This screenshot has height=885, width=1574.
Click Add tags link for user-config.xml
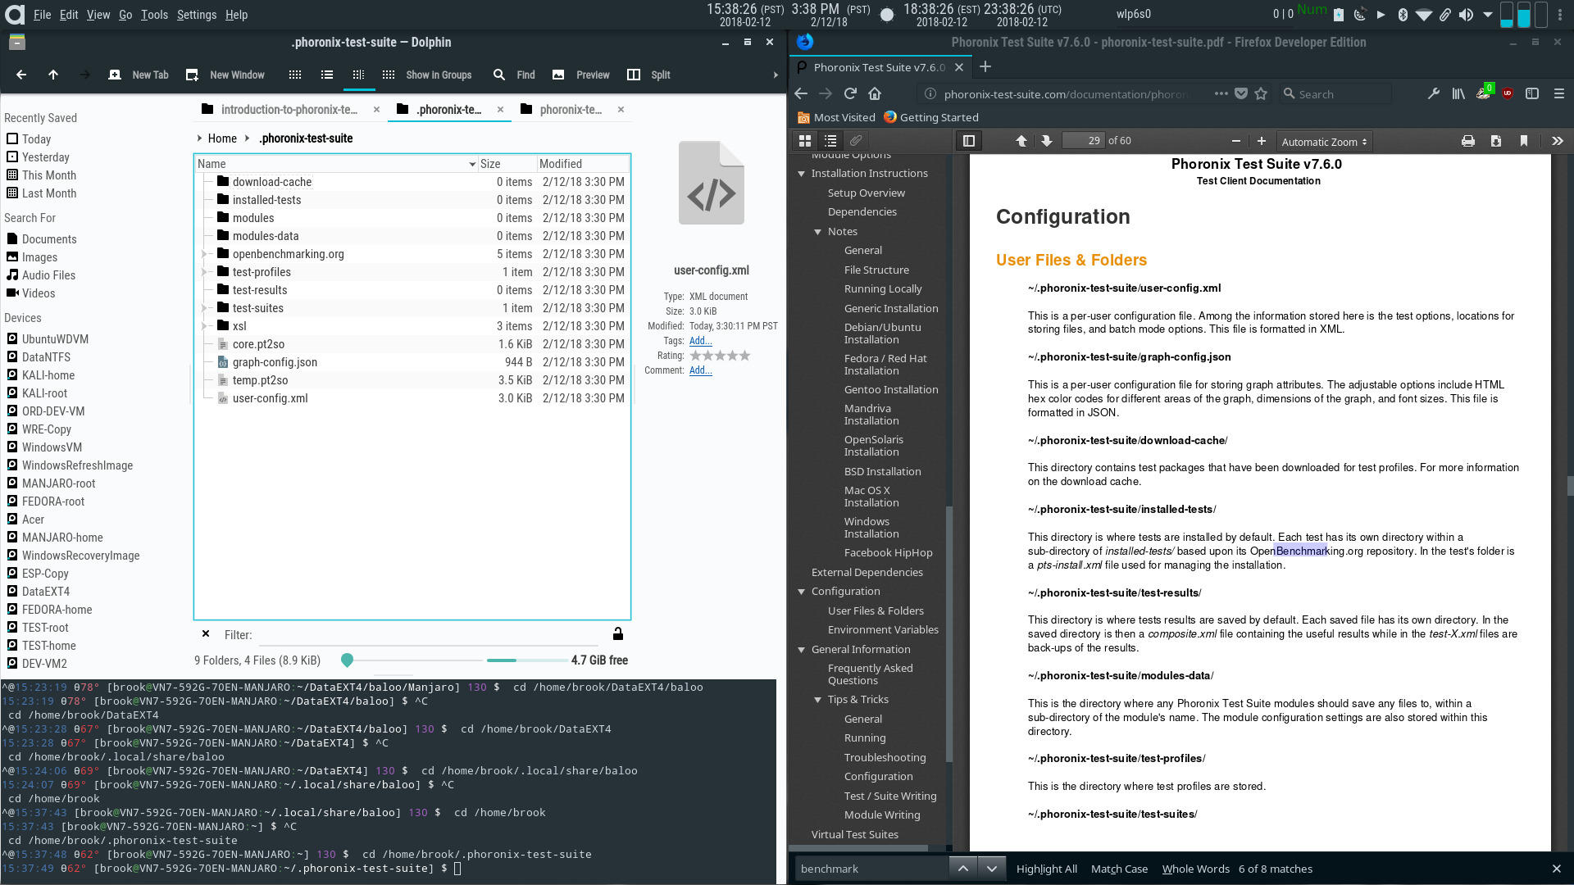700,341
